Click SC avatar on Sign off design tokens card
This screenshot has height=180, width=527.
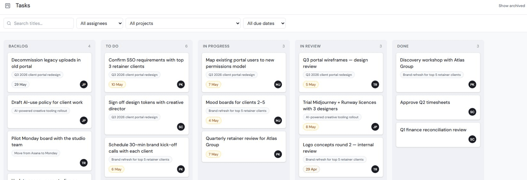[x=181, y=127]
